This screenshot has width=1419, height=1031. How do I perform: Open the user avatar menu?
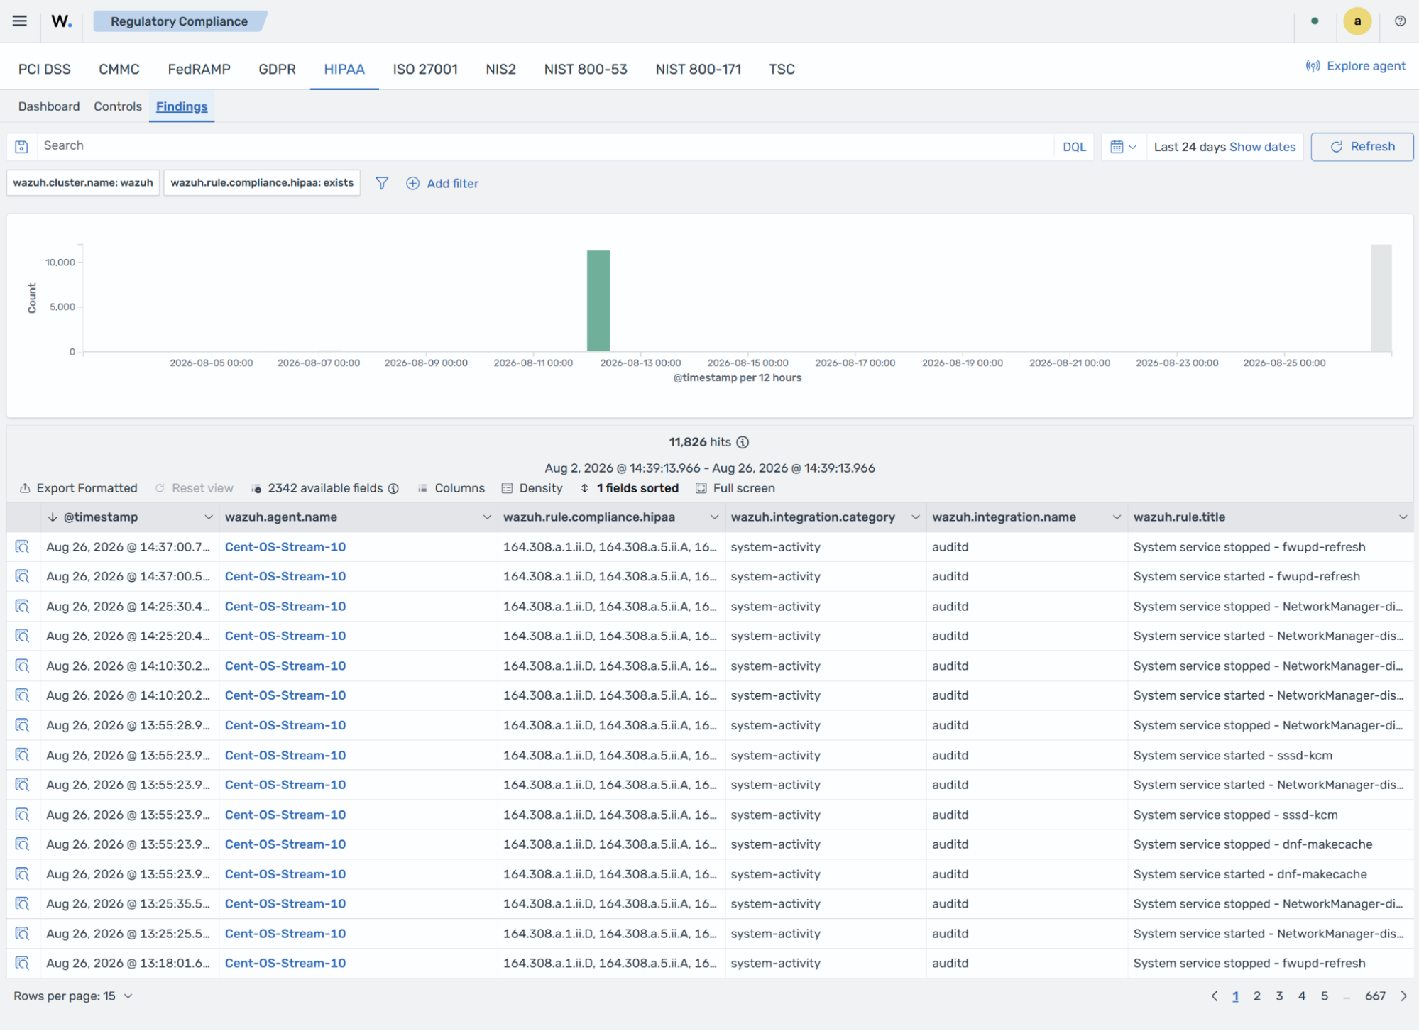pos(1357,21)
